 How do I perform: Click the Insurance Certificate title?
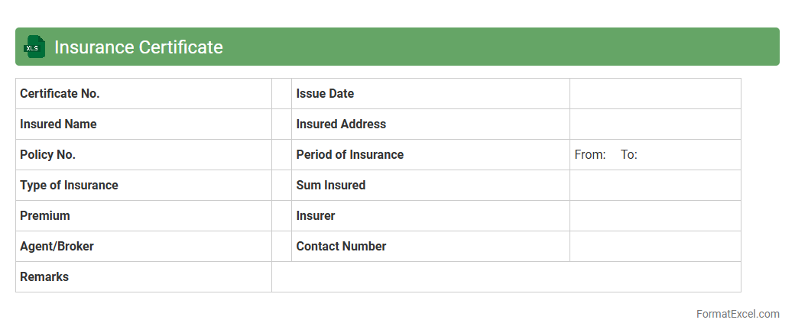138,47
